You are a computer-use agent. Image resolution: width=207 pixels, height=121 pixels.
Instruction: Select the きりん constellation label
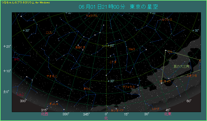[x=87, y=89]
